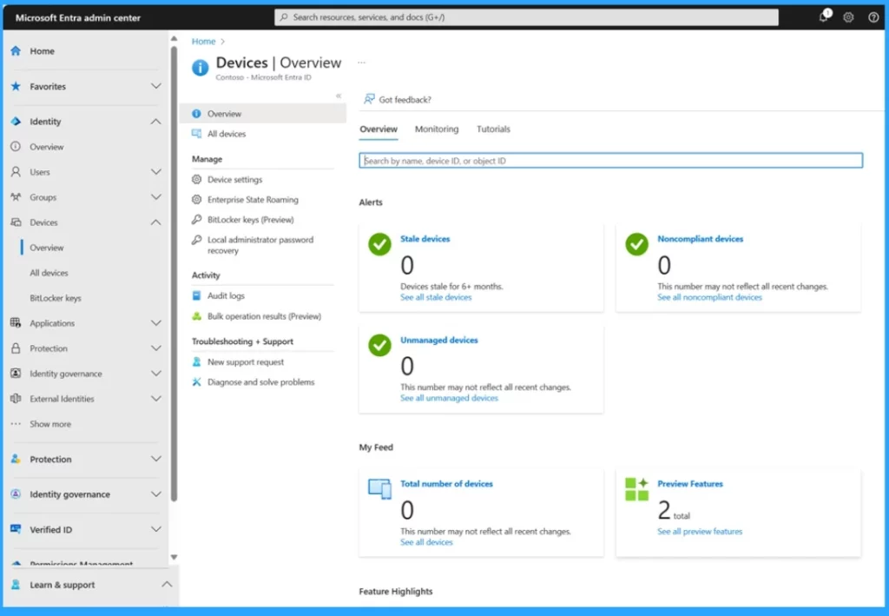Open the Unmanaged devices card title
The height and width of the screenshot is (616, 889).
(438, 340)
